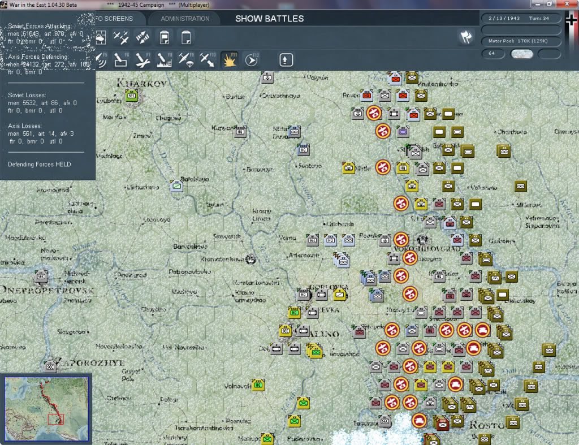Select the yellow HQ counter near Volnovakha
The image size is (579, 445).
[258, 385]
